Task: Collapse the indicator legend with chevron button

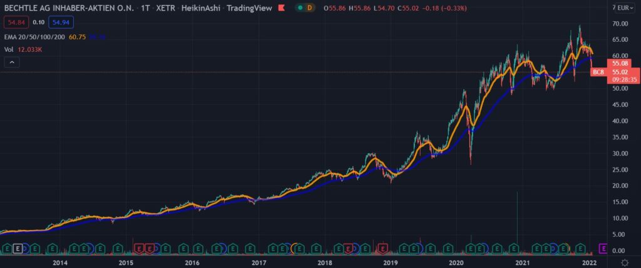Action: [12, 62]
